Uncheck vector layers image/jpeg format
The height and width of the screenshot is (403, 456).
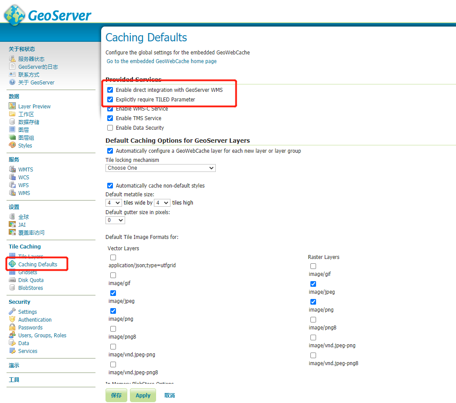pos(113,293)
